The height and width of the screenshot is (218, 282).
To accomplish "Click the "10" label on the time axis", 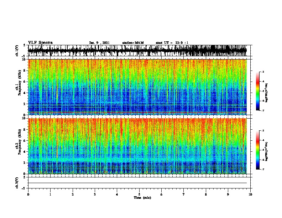I will (x=250, y=194).
